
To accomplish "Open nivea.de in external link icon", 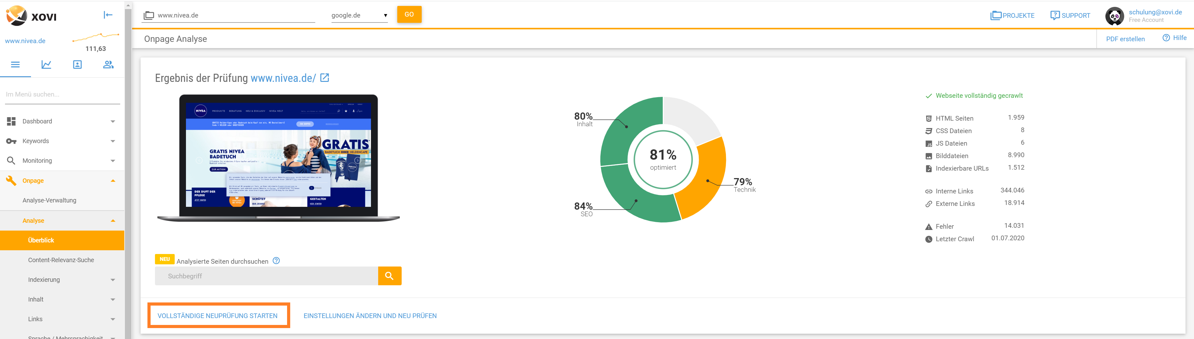I will [325, 78].
